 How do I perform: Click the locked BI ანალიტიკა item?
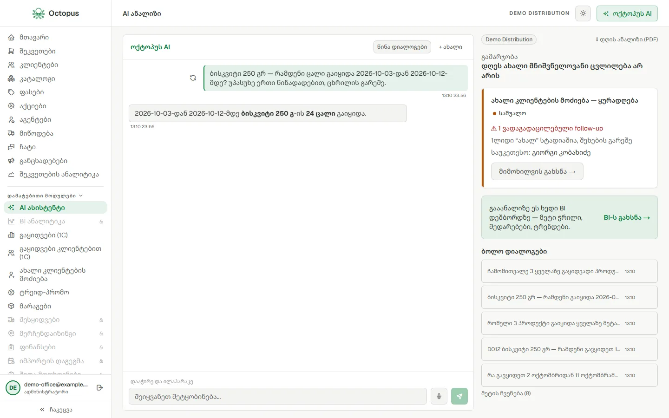55,222
